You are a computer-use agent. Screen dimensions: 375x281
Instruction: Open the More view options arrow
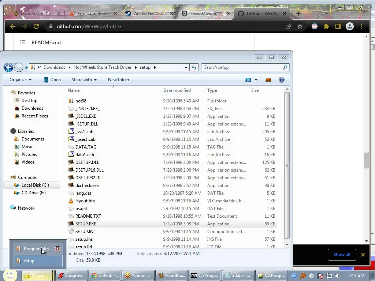pos(256,80)
